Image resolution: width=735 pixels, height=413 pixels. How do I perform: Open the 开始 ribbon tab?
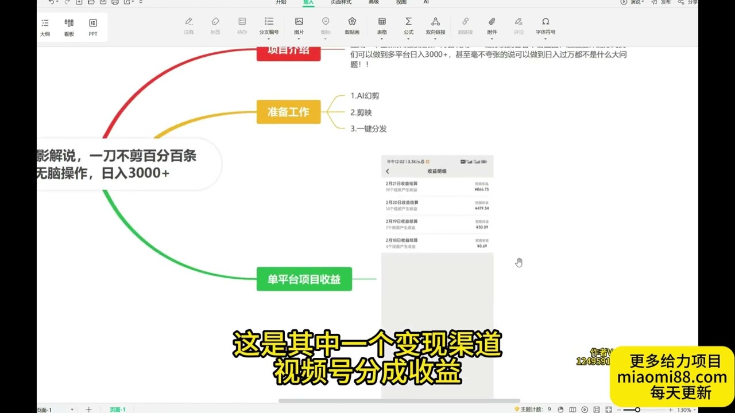[281, 2]
